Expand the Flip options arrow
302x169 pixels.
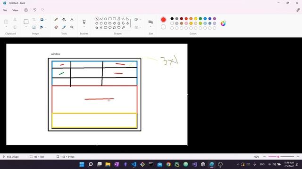tap(46, 27)
